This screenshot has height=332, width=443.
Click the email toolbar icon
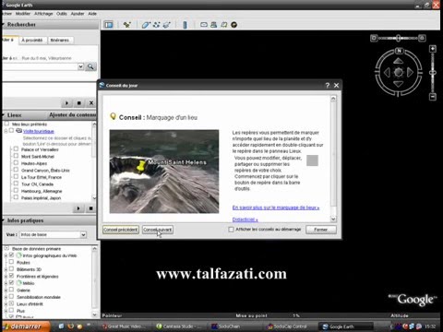(204, 25)
